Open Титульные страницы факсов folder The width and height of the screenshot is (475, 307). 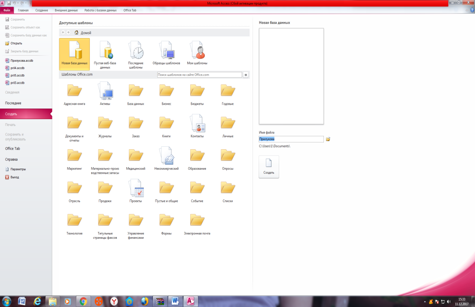click(x=105, y=226)
